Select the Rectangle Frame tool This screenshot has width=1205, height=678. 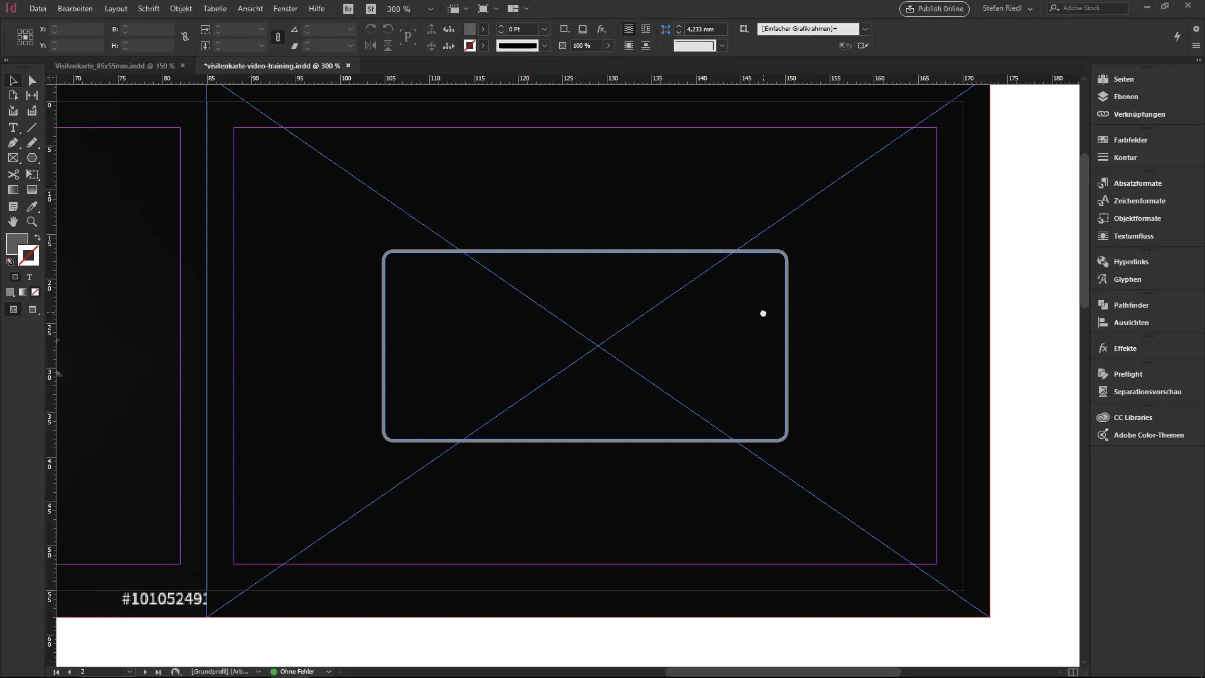[13, 158]
